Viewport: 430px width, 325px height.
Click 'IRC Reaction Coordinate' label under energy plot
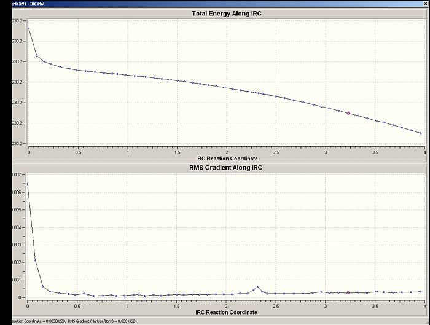(227, 159)
